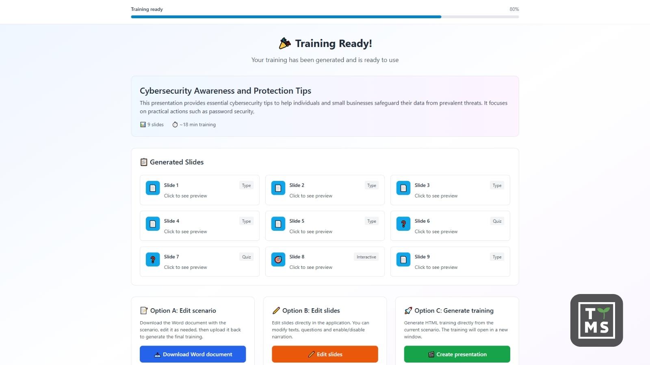The width and height of the screenshot is (650, 365).
Task: Click the green Create presentation button
Action: coord(457,354)
